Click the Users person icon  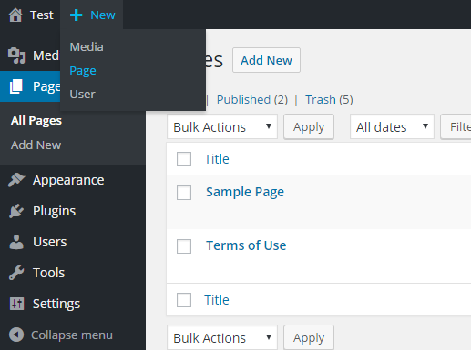[16, 242]
